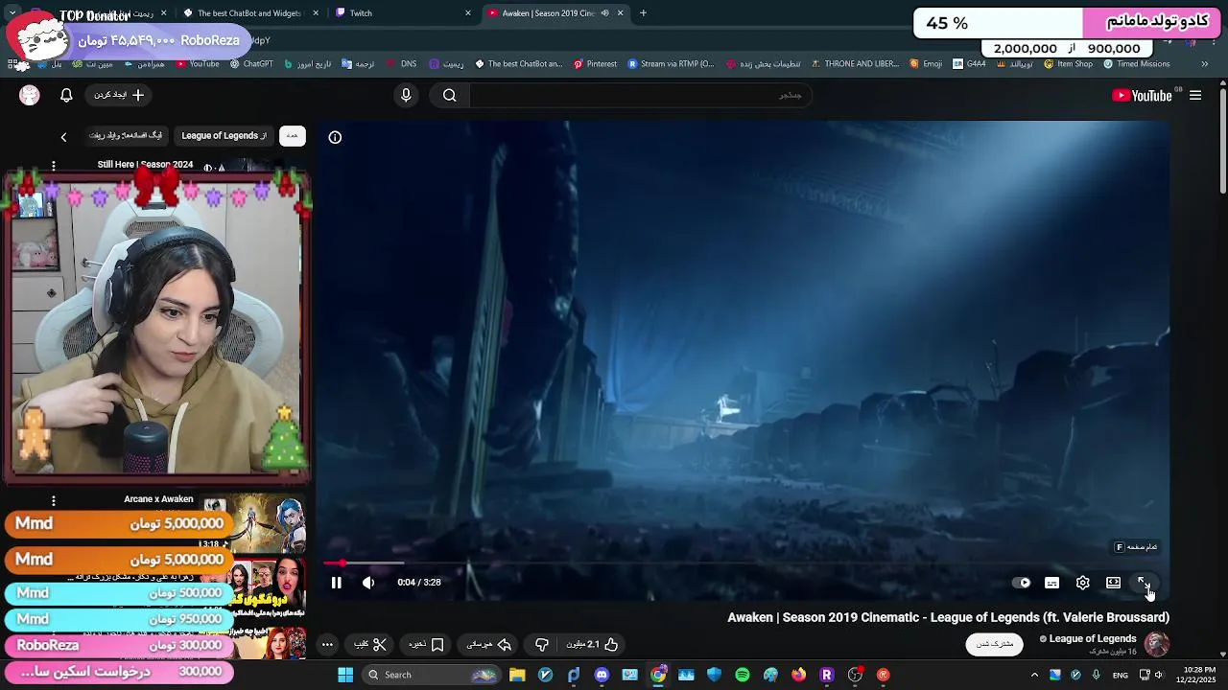
Task: Select the 'League of Legends' filter chip
Action: [x=224, y=136]
